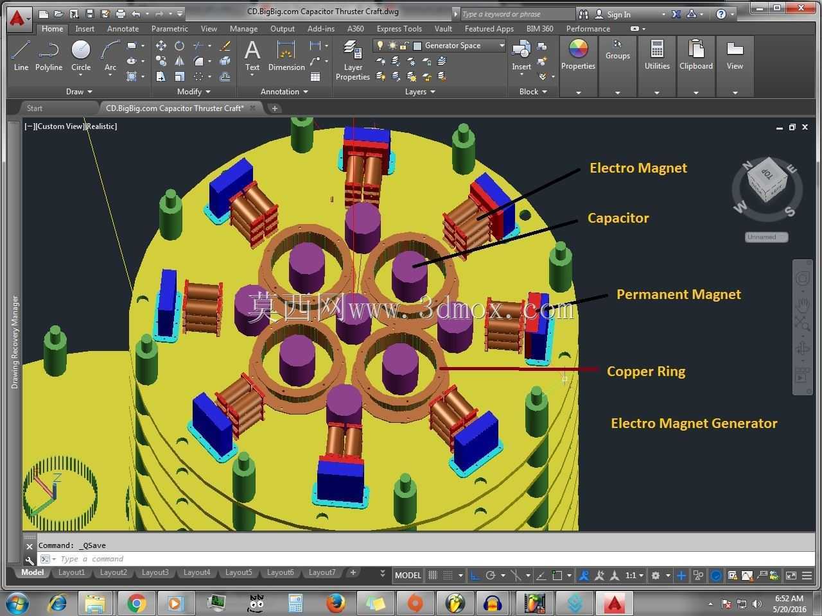The width and height of the screenshot is (822, 616).
Task: Toggle drawing grid display in status bar
Action: pos(432,575)
